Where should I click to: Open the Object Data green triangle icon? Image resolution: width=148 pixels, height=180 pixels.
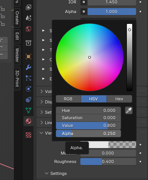[x=28, y=110]
